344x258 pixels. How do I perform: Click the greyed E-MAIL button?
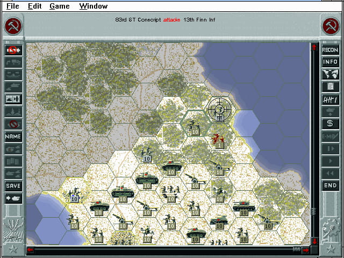330,137
